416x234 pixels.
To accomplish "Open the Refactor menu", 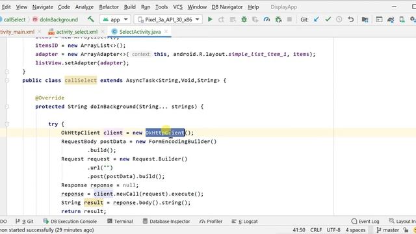I will coord(109,7).
